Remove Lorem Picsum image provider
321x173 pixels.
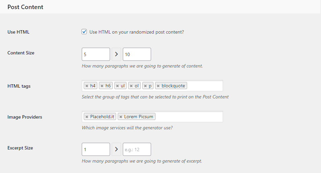121,117
